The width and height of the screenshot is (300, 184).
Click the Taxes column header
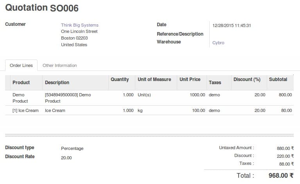tap(215, 83)
